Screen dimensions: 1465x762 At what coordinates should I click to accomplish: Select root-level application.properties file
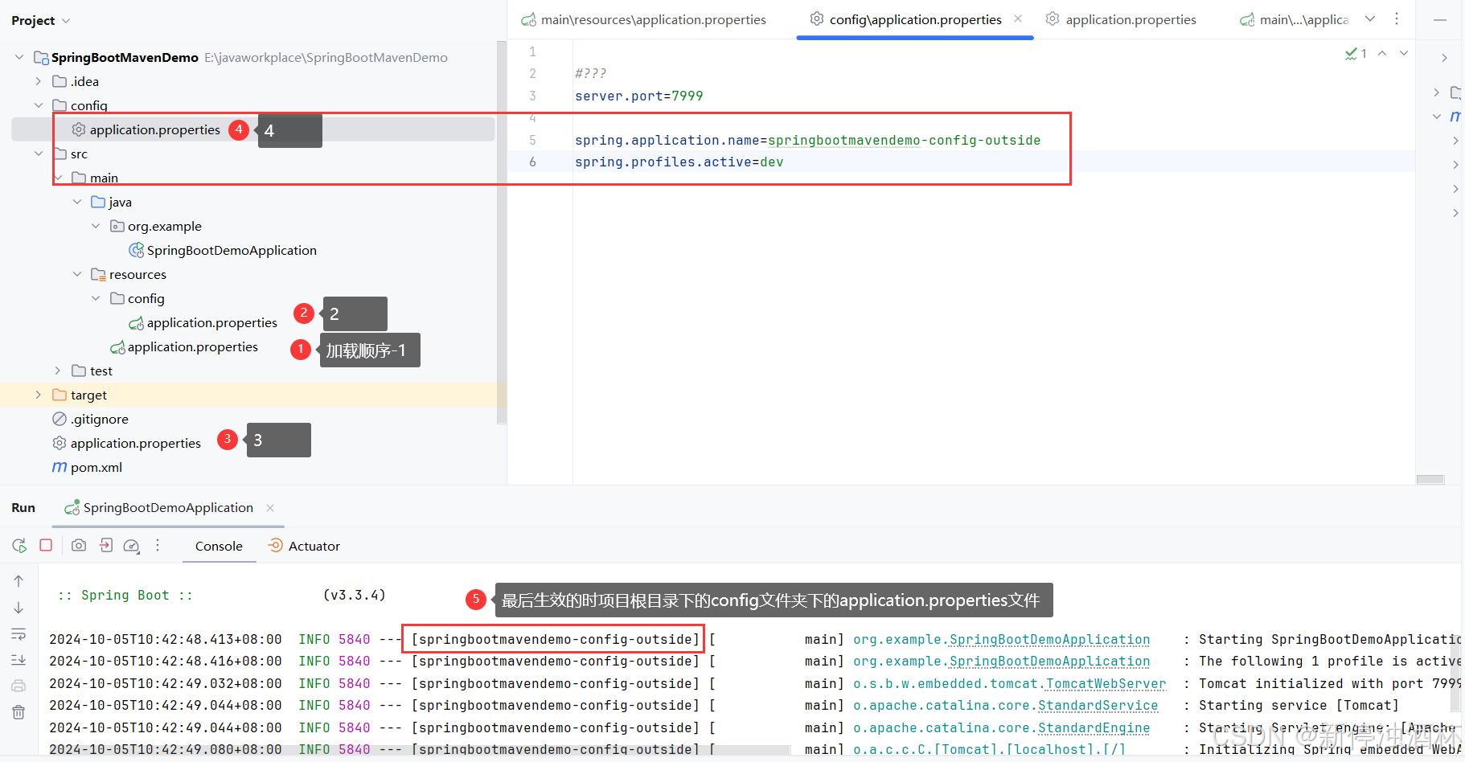tap(135, 443)
